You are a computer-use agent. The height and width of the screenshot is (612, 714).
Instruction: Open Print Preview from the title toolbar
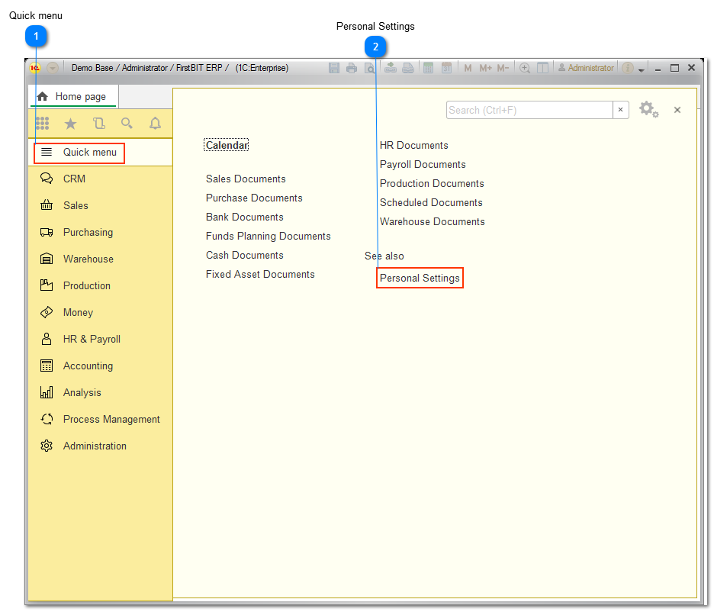click(x=369, y=68)
